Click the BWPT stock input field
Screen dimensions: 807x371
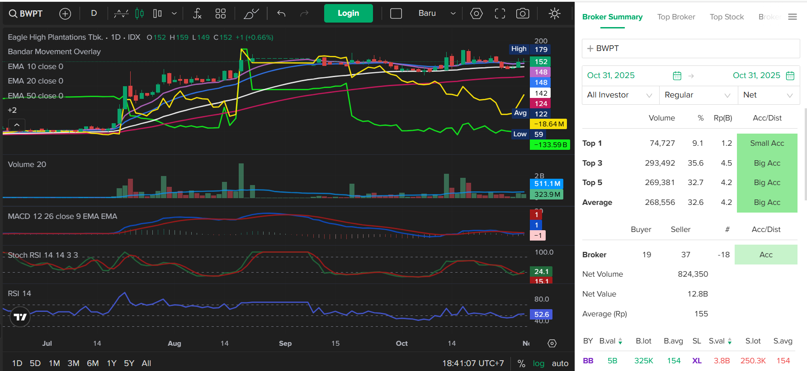[690, 48]
